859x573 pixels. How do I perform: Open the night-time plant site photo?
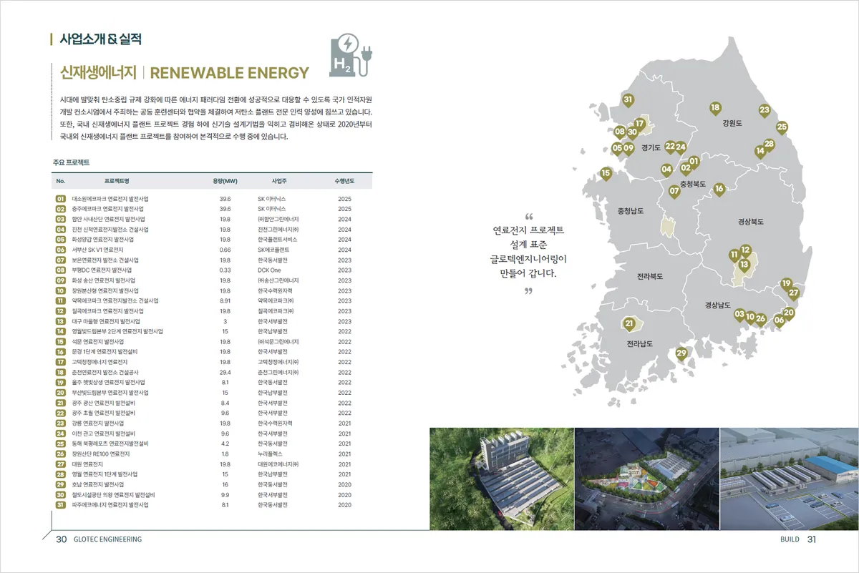[x=646, y=479]
